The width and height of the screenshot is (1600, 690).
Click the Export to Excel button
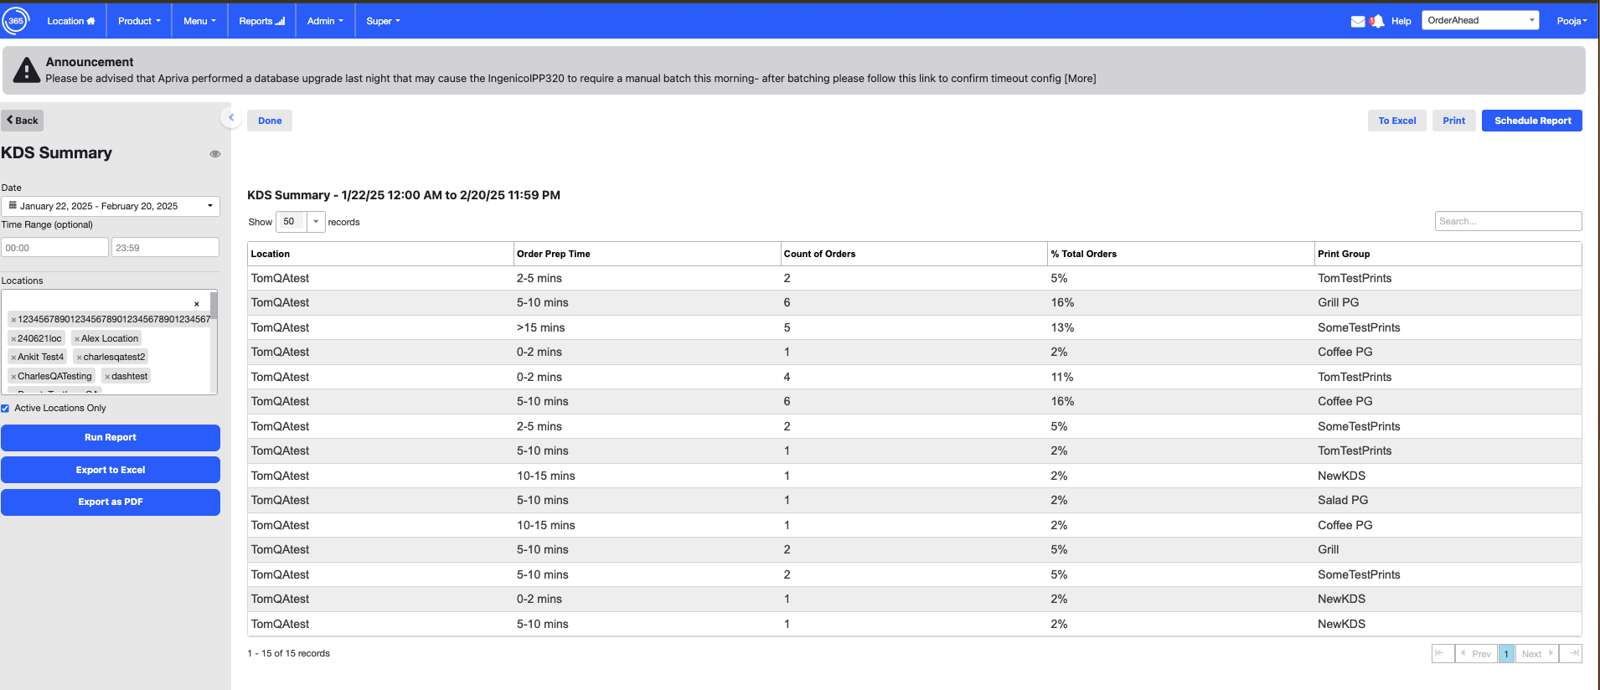pyautogui.click(x=111, y=470)
